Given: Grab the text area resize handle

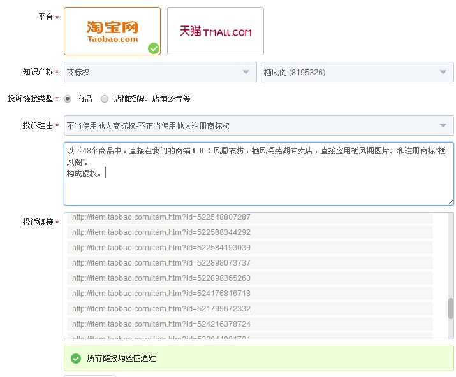Looking at the screenshot, I should coord(450,203).
